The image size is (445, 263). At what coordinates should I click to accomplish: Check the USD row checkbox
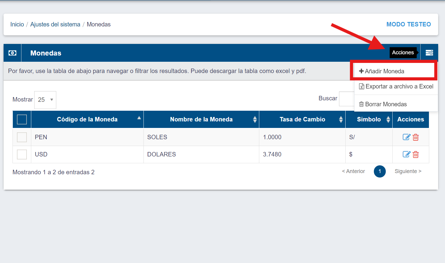(22, 154)
